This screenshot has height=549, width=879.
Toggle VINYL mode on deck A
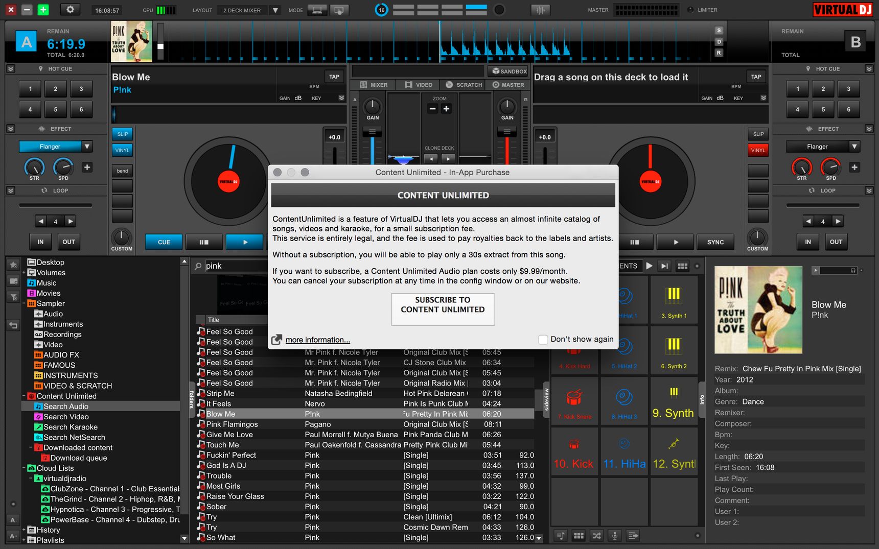point(123,150)
